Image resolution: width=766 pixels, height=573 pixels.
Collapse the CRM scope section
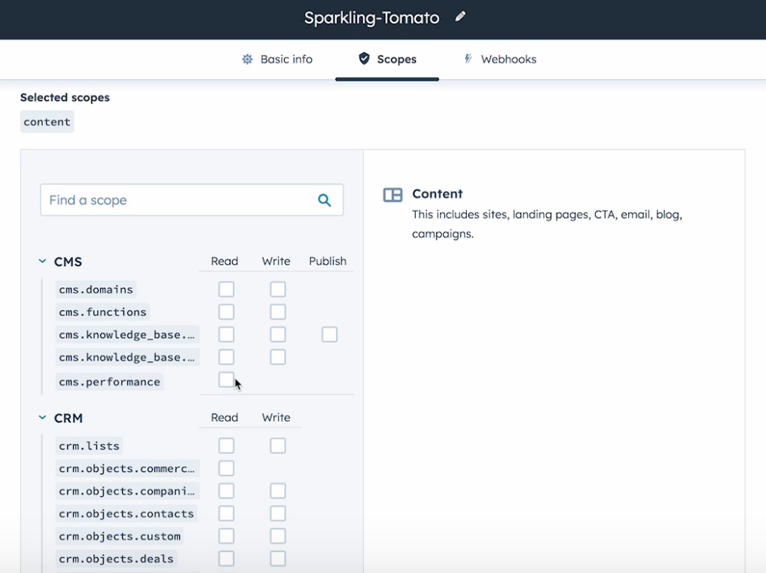click(x=42, y=418)
